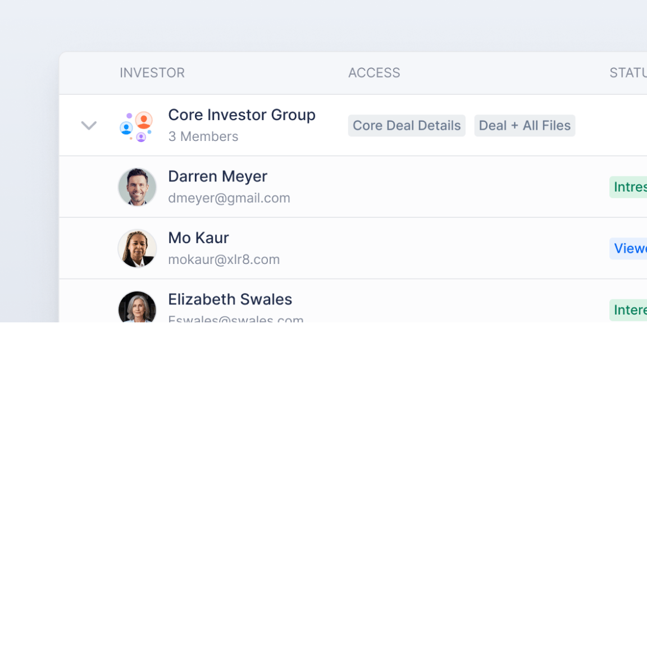The height and width of the screenshot is (647, 647).
Task: Open the Mo Kaur investor name
Action: point(198,238)
